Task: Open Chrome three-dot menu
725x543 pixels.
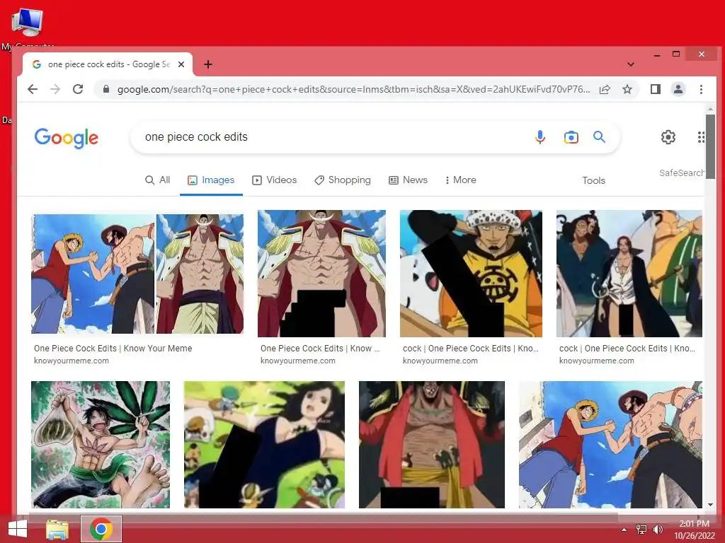Action: (x=701, y=89)
